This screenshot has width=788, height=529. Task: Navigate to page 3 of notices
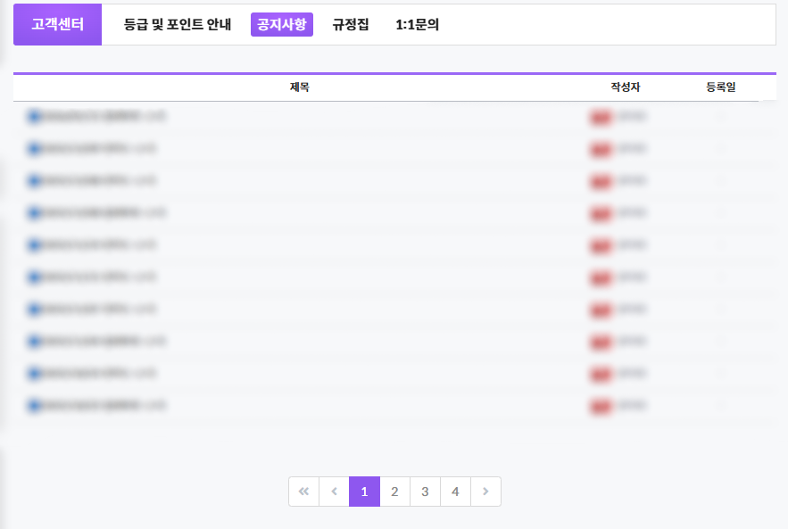[425, 492]
